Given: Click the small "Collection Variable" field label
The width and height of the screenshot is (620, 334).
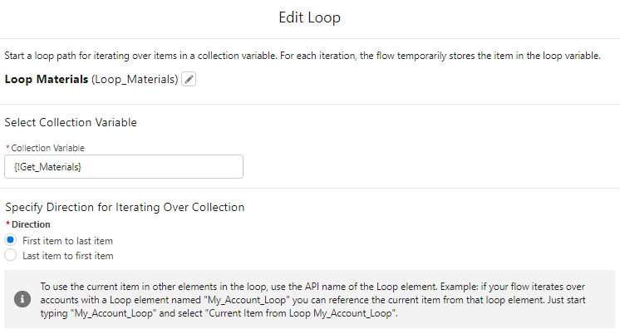Looking at the screenshot, I should tap(48, 148).
